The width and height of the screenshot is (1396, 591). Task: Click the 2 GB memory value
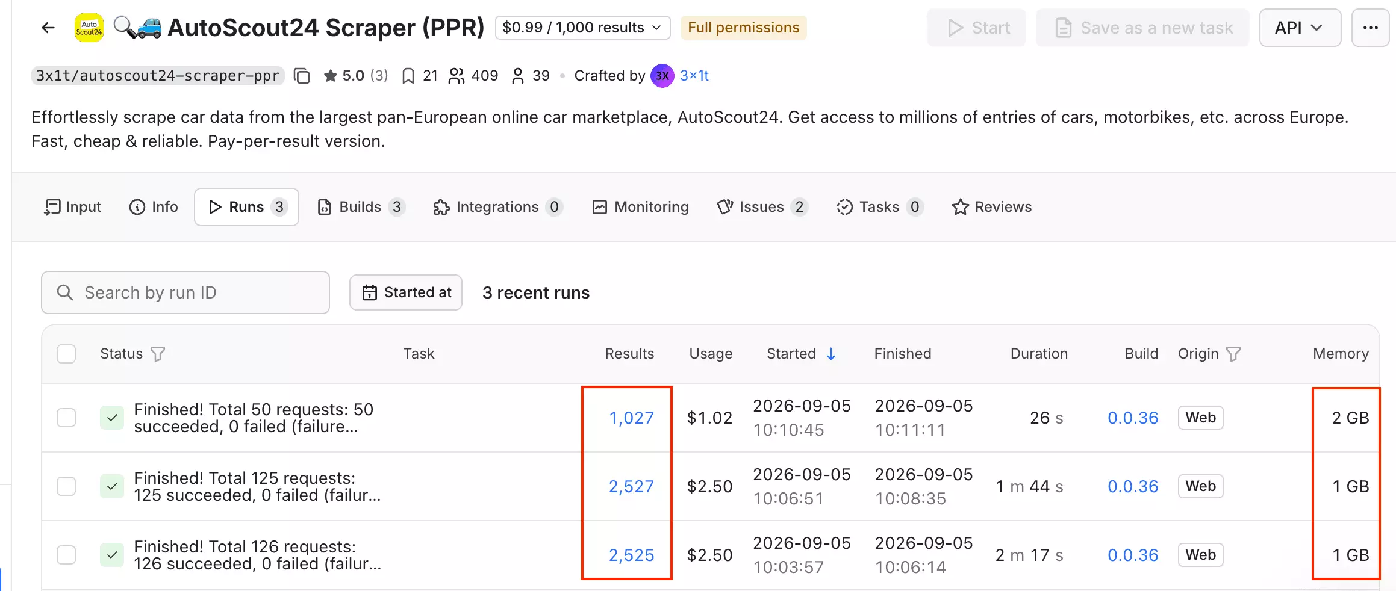1350,418
